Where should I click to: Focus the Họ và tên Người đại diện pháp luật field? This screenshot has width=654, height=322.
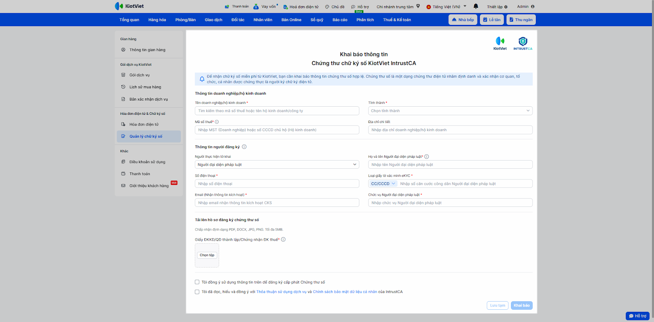point(450,165)
